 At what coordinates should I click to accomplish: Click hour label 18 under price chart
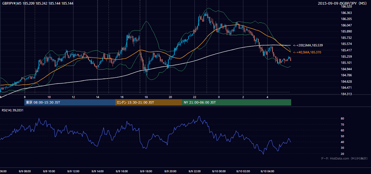[x=146, y=97]
